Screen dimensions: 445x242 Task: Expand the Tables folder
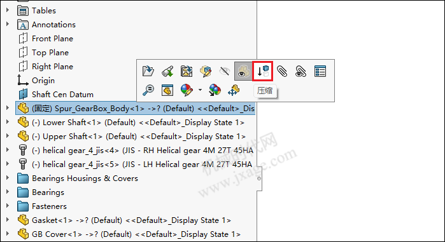(8, 10)
